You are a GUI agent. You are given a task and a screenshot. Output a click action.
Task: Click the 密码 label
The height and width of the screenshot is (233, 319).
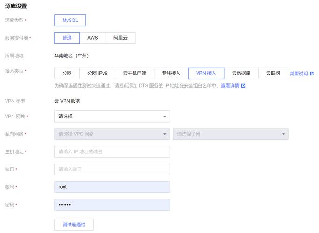[9, 205]
